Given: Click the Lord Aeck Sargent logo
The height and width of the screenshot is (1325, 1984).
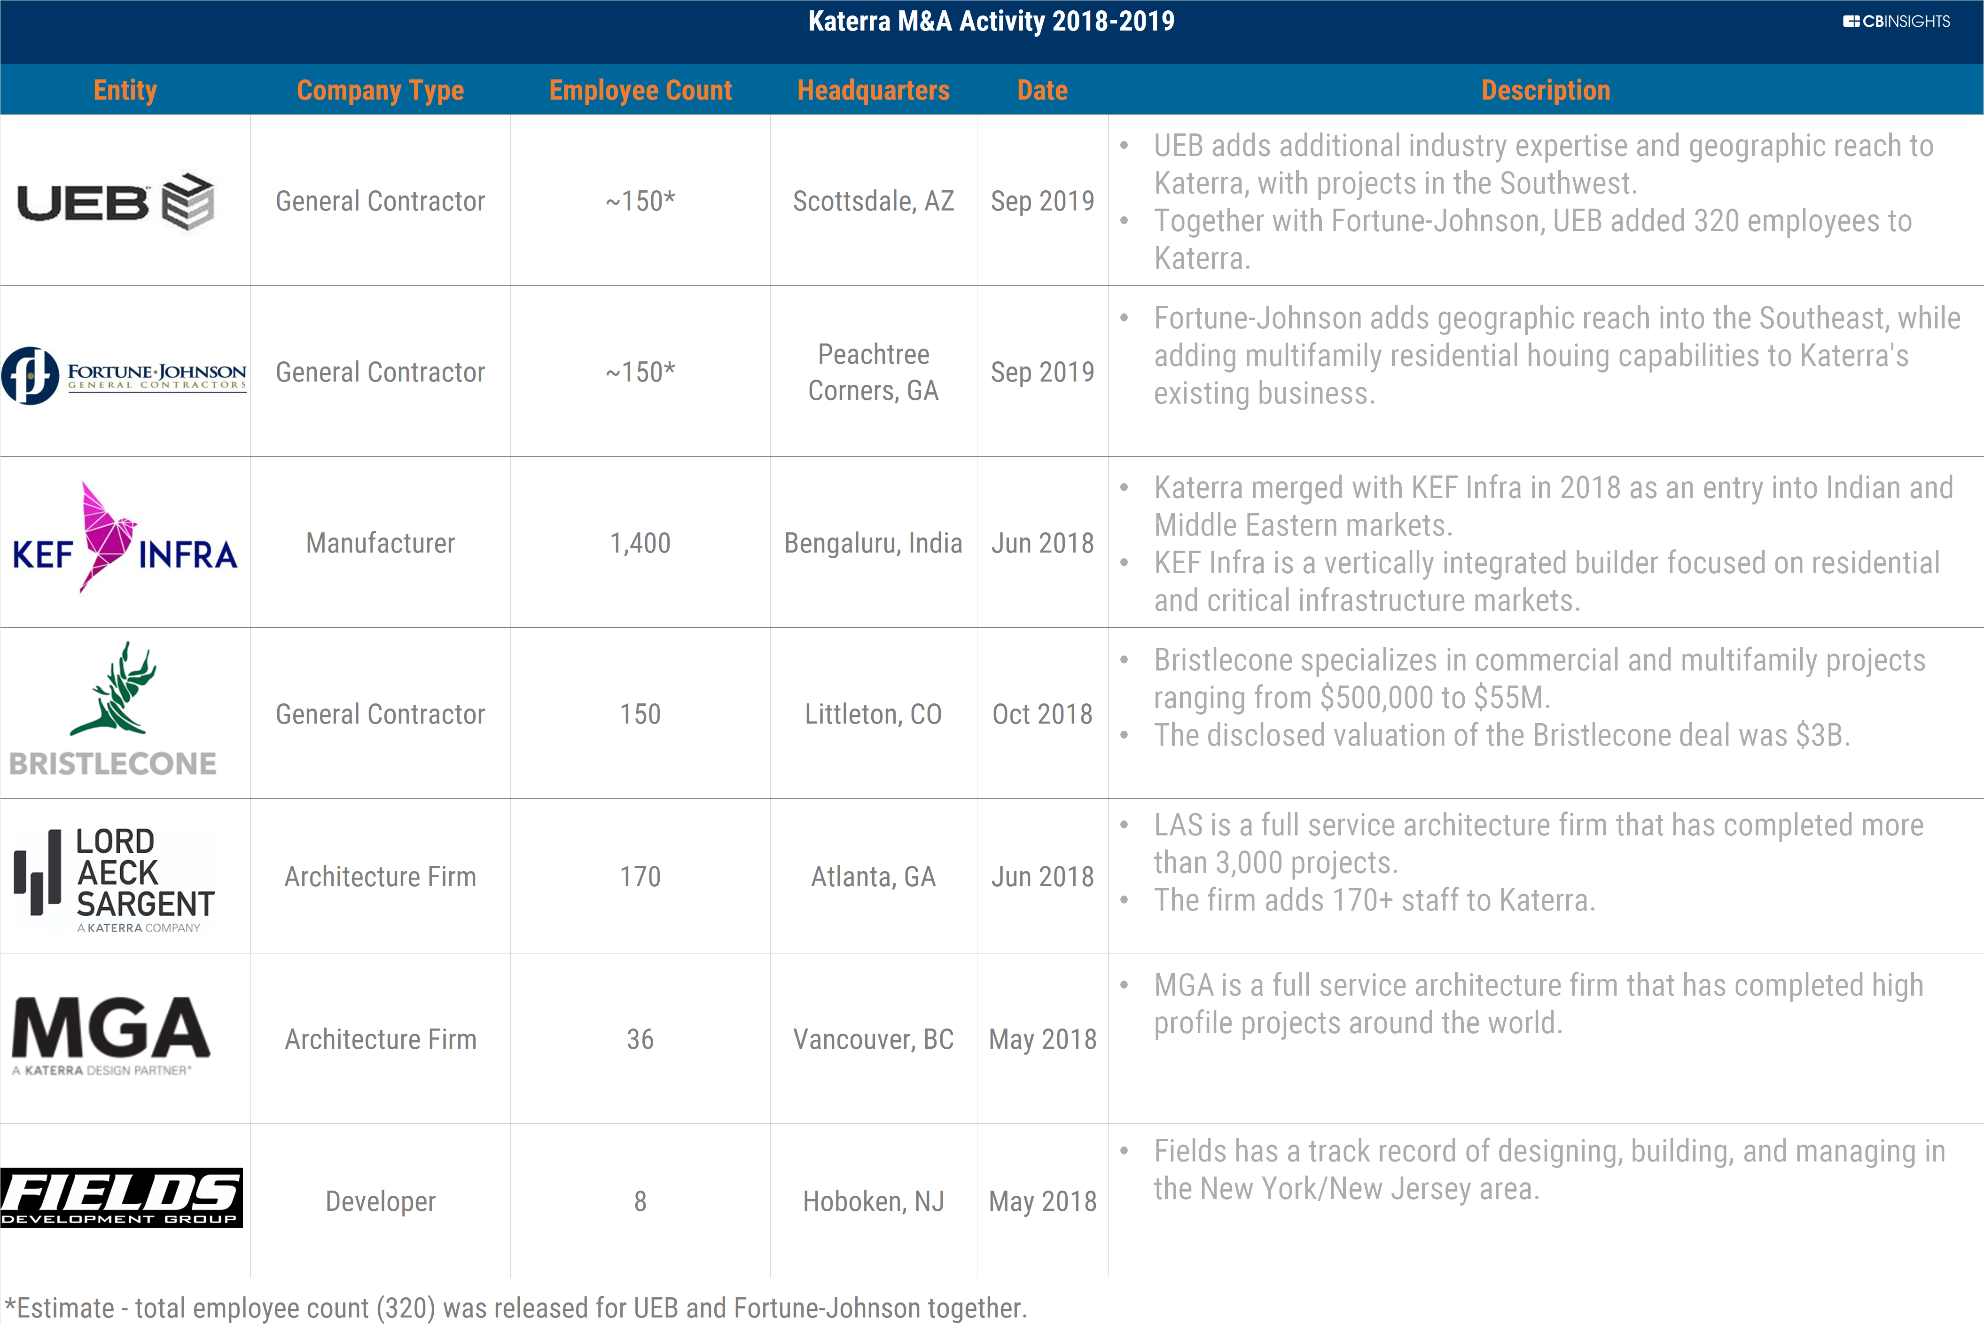Looking at the screenshot, I should pyautogui.click(x=115, y=879).
